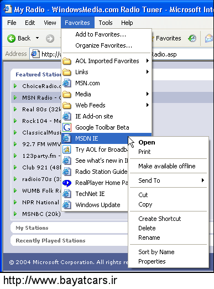This screenshot has width=214, height=289.
Task: Expand the My Stations section
Action: click(x=32, y=228)
